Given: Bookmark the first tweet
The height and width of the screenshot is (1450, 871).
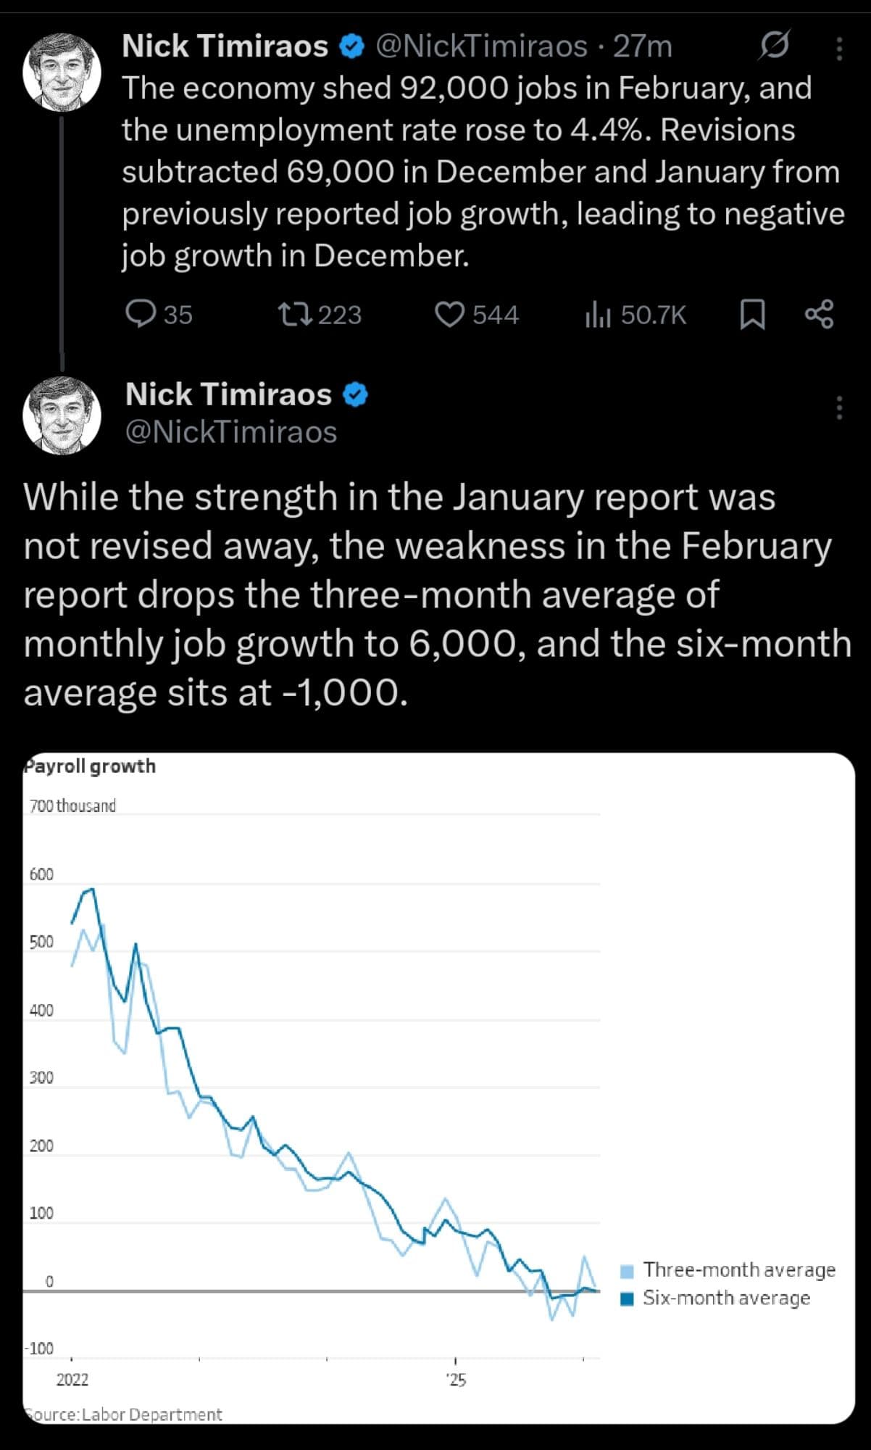Looking at the screenshot, I should [x=752, y=315].
